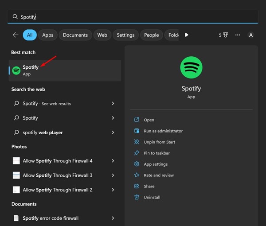Viewport: 266px width, 226px height.
Task: Click the Uninstall trash can icon
Action: [x=137, y=197]
